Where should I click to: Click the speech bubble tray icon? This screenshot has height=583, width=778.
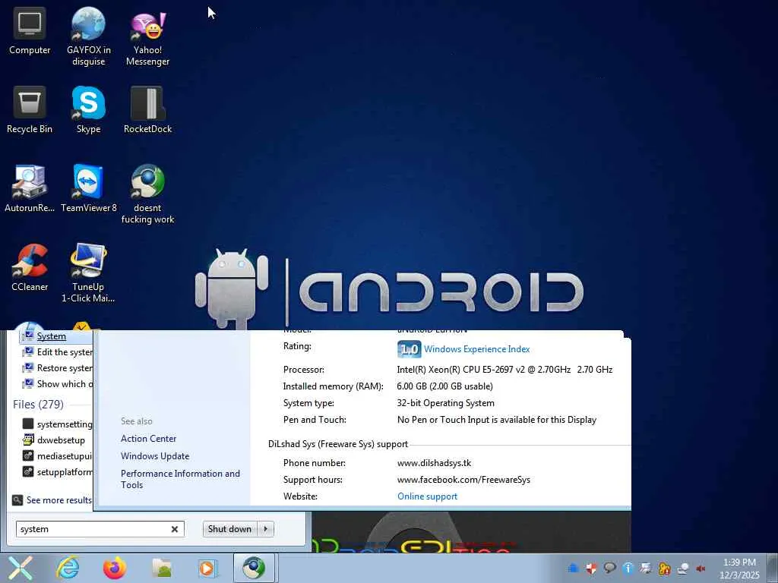[x=609, y=569]
